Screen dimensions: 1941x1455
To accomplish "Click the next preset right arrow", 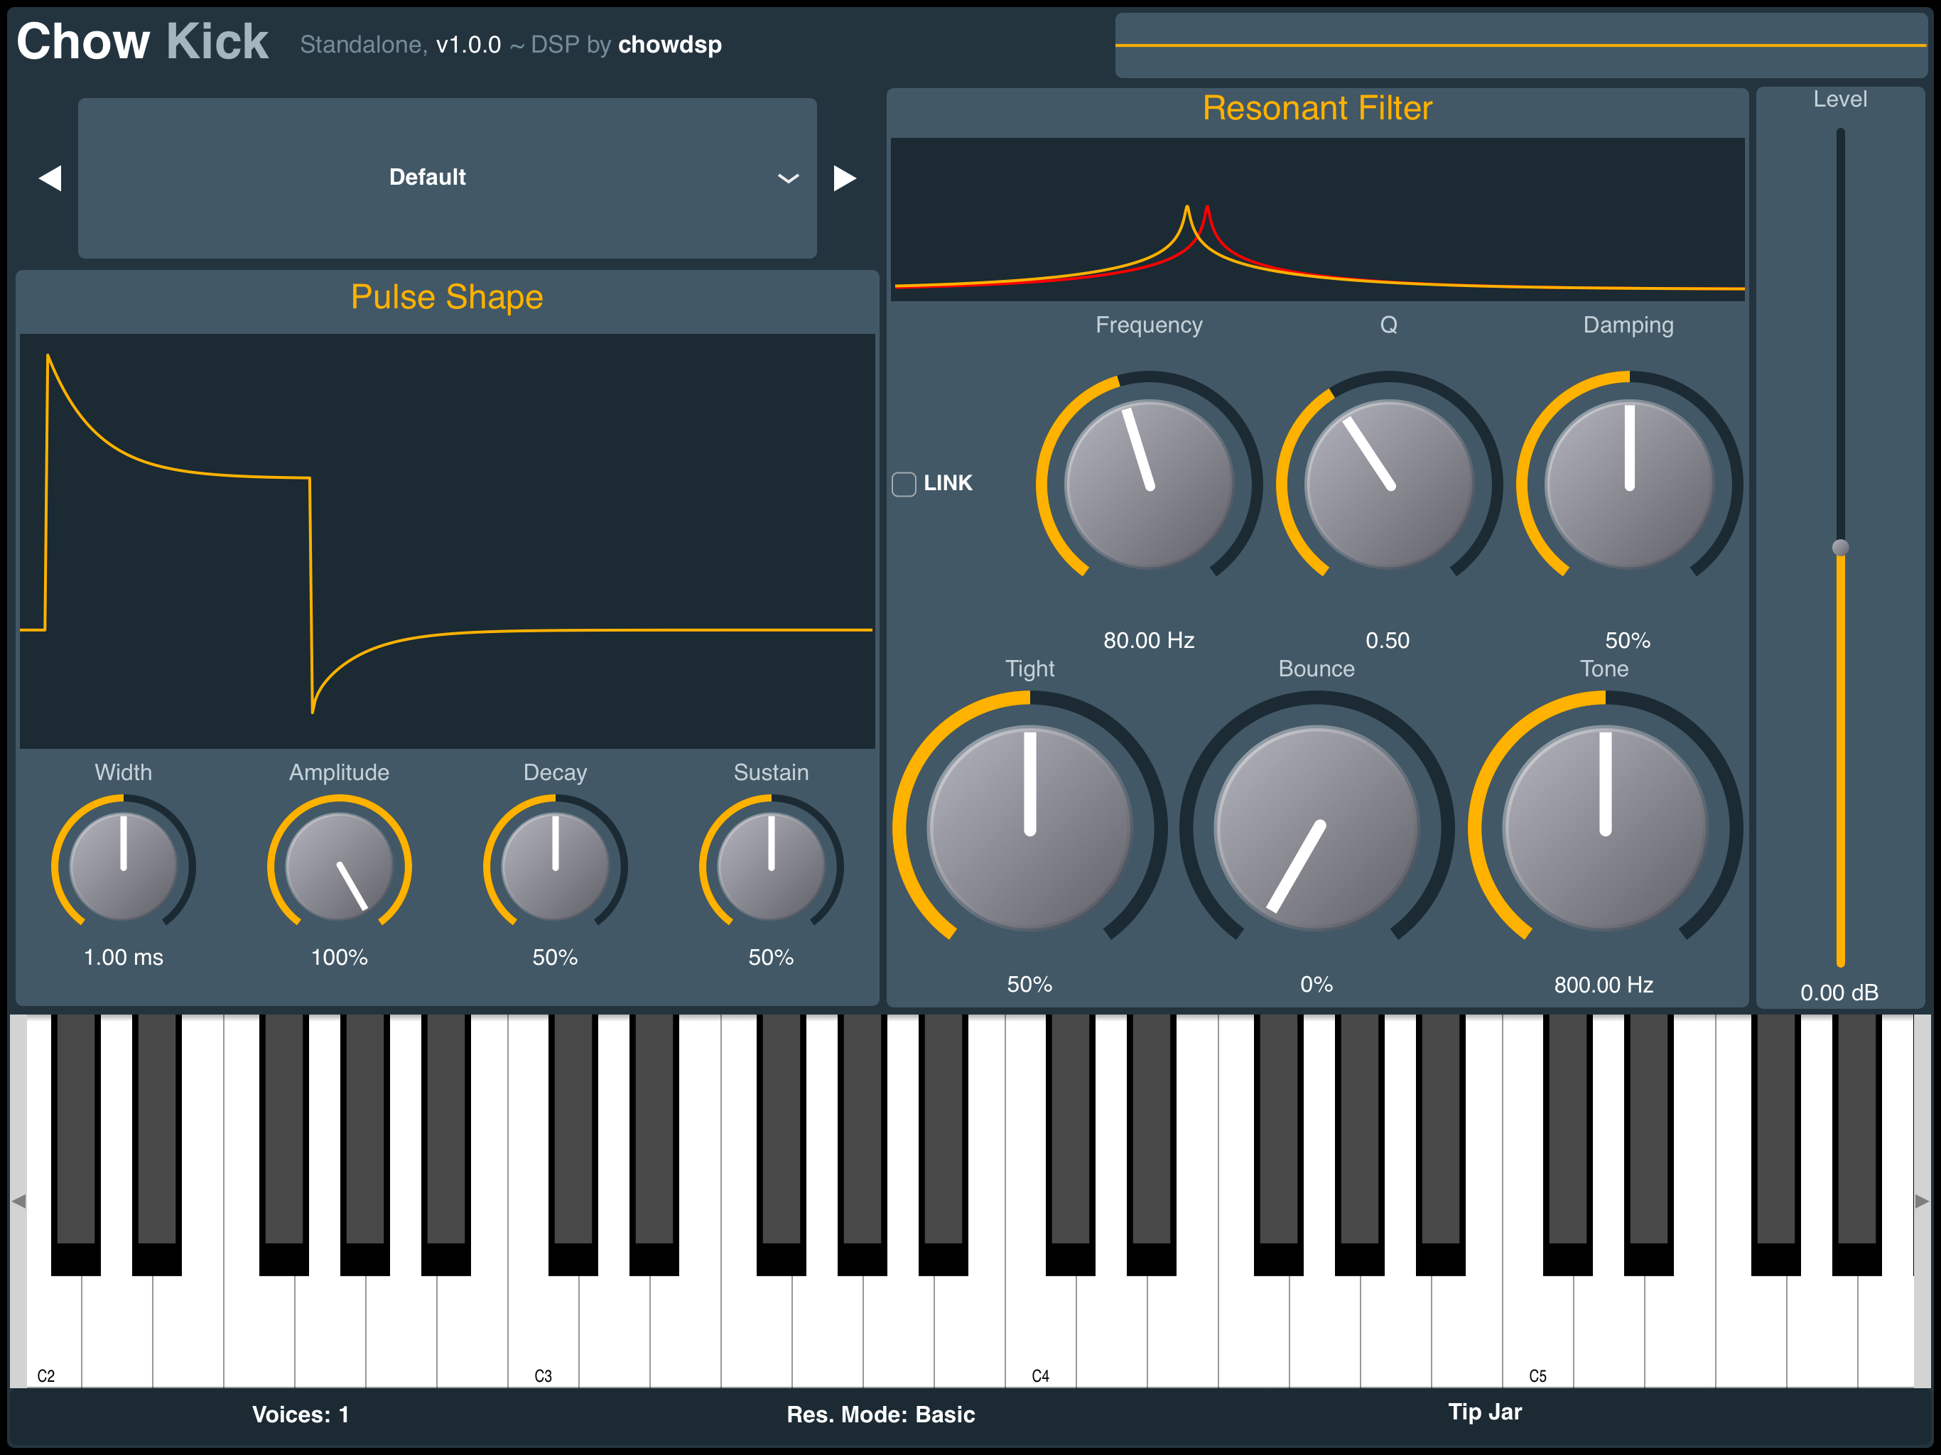I will click(x=844, y=178).
